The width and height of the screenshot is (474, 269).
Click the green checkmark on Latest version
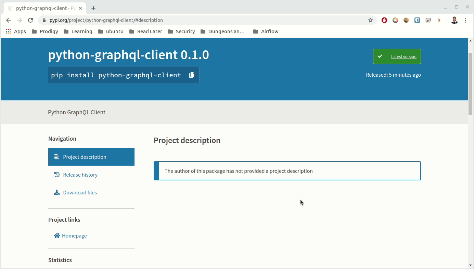pyautogui.click(x=380, y=56)
